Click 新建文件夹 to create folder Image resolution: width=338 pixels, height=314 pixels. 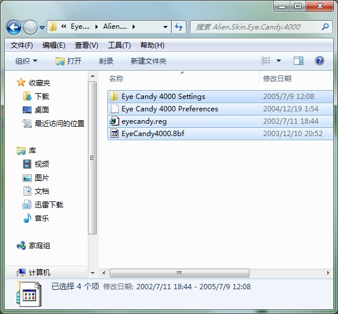[149, 61]
